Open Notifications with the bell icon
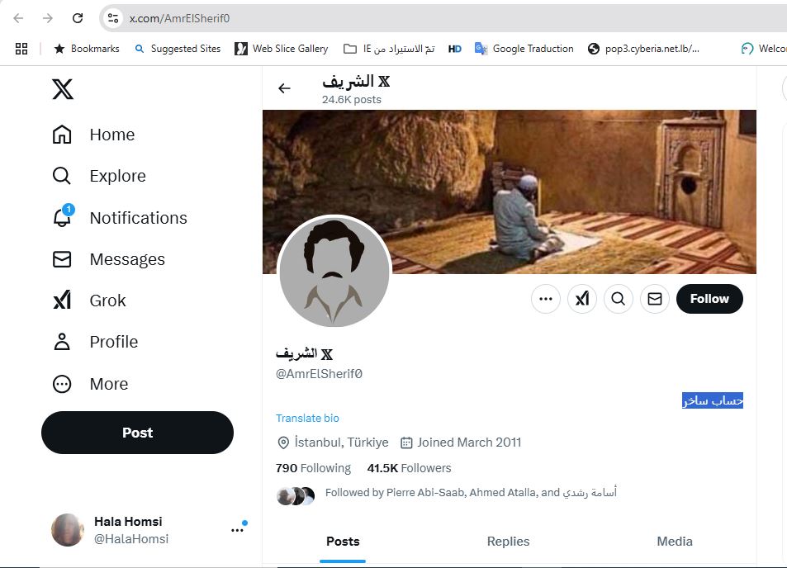The width and height of the screenshot is (787, 568). click(x=62, y=218)
